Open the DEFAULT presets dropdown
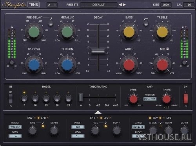The height and width of the screenshot is (146, 196). (98, 5)
